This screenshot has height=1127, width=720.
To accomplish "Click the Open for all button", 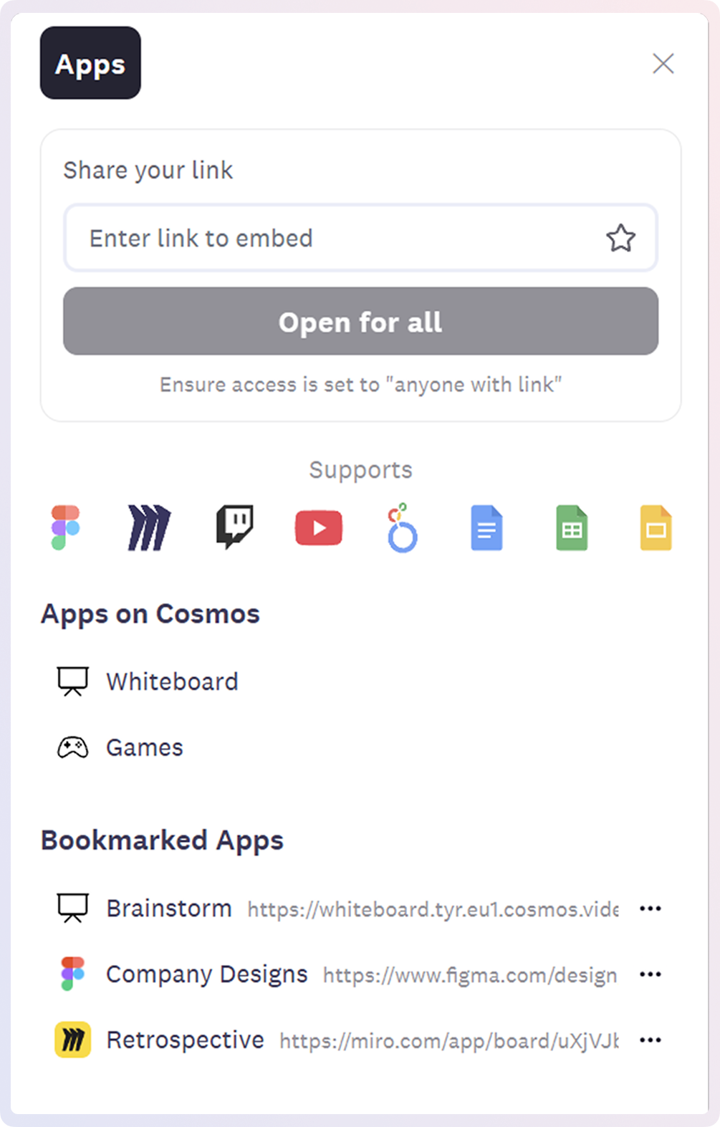I will click(360, 322).
